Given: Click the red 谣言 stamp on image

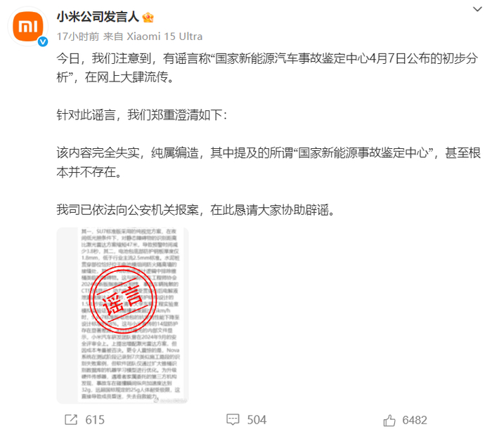Looking at the screenshot, I should (x=124, y=299).
